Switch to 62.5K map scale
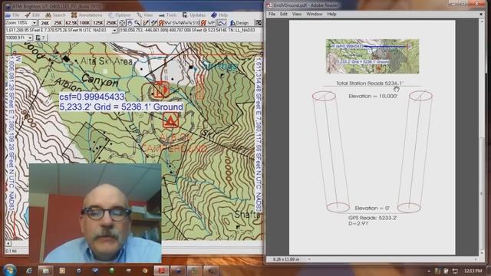 [x=71, y=23]
